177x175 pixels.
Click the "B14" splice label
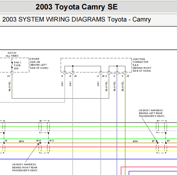click(38, 141)
